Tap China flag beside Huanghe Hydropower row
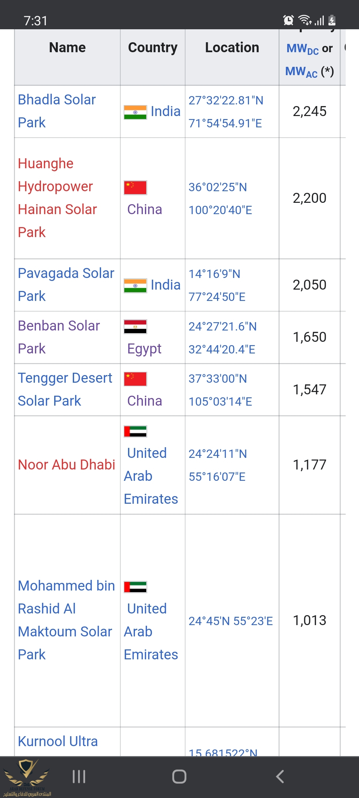 (135, 188)
